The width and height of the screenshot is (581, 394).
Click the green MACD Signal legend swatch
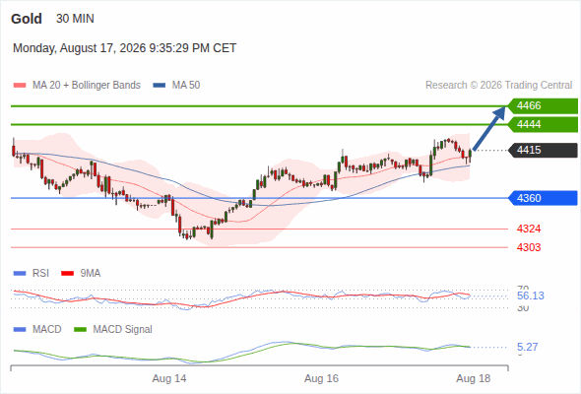pyautogui.click(x=80, y=330)
